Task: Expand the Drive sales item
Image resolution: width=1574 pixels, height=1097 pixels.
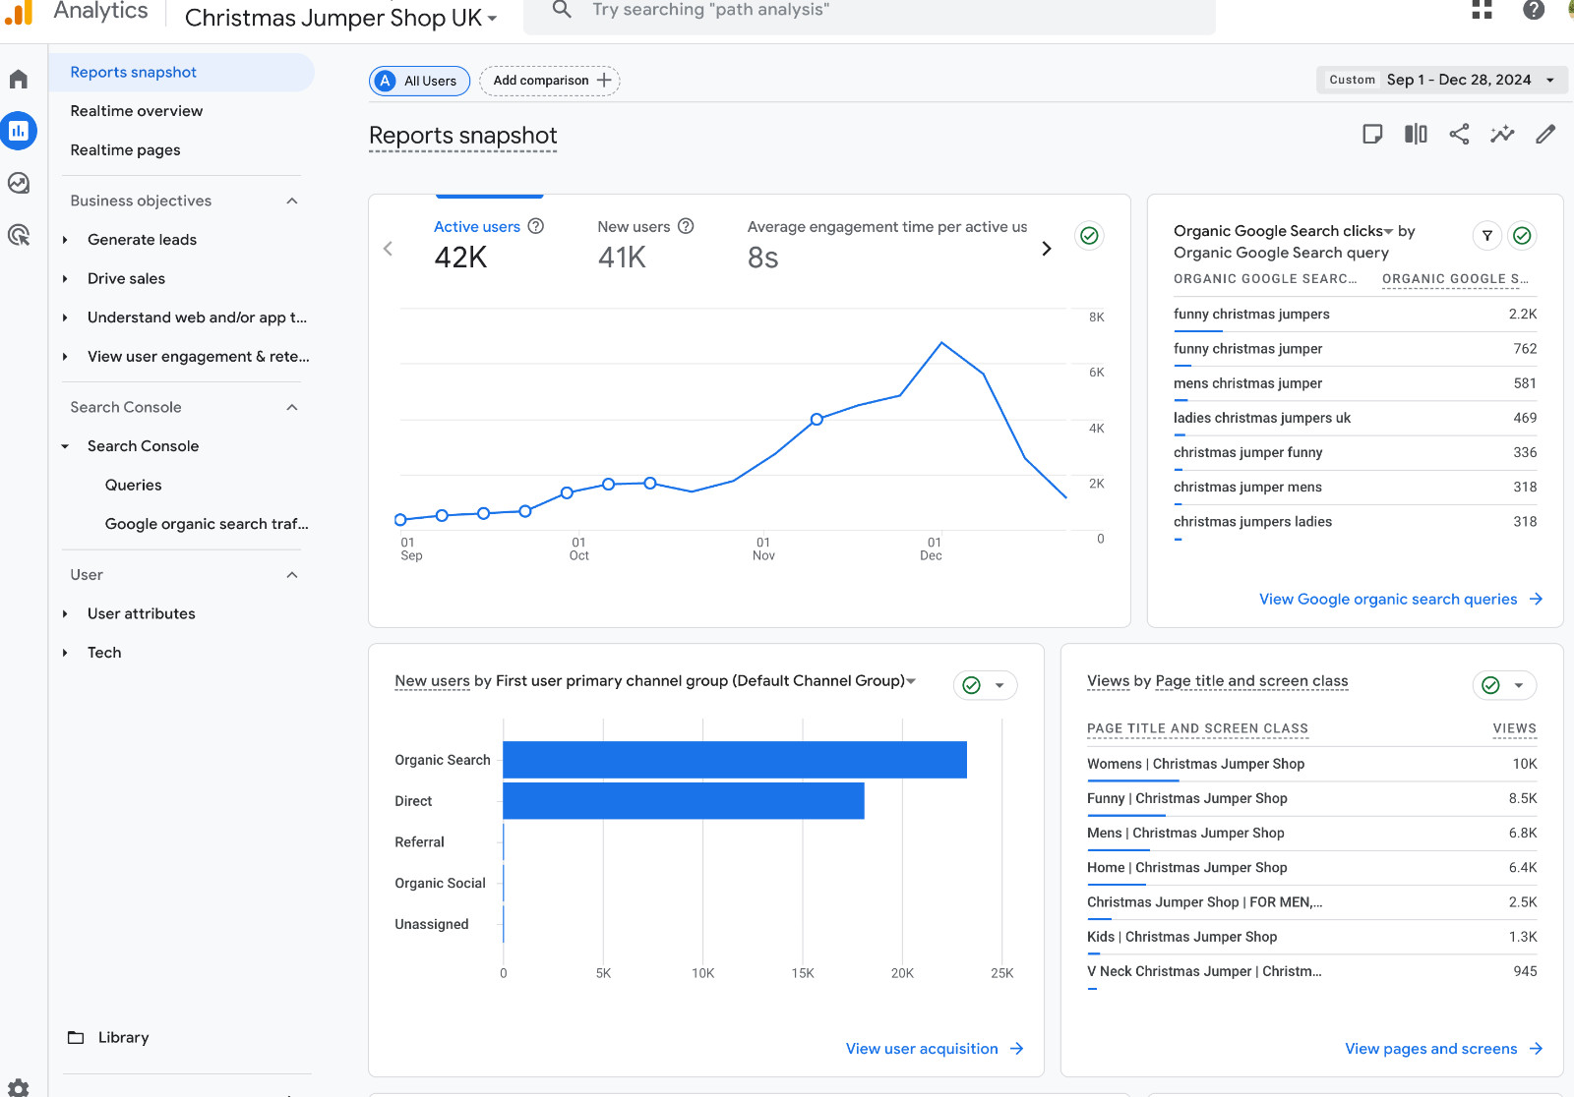Action: 65,279
